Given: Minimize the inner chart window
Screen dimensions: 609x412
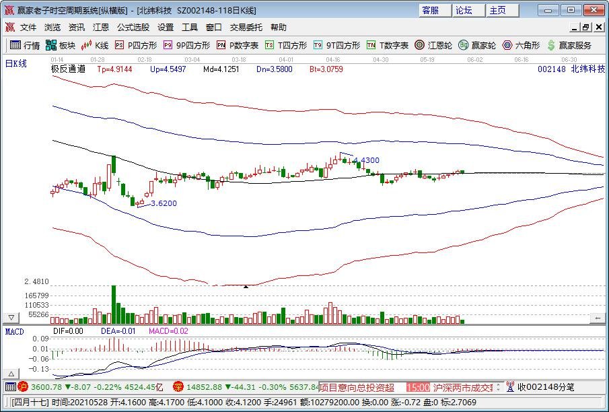Looking at the screenshot, I should [x=575, y=27].
